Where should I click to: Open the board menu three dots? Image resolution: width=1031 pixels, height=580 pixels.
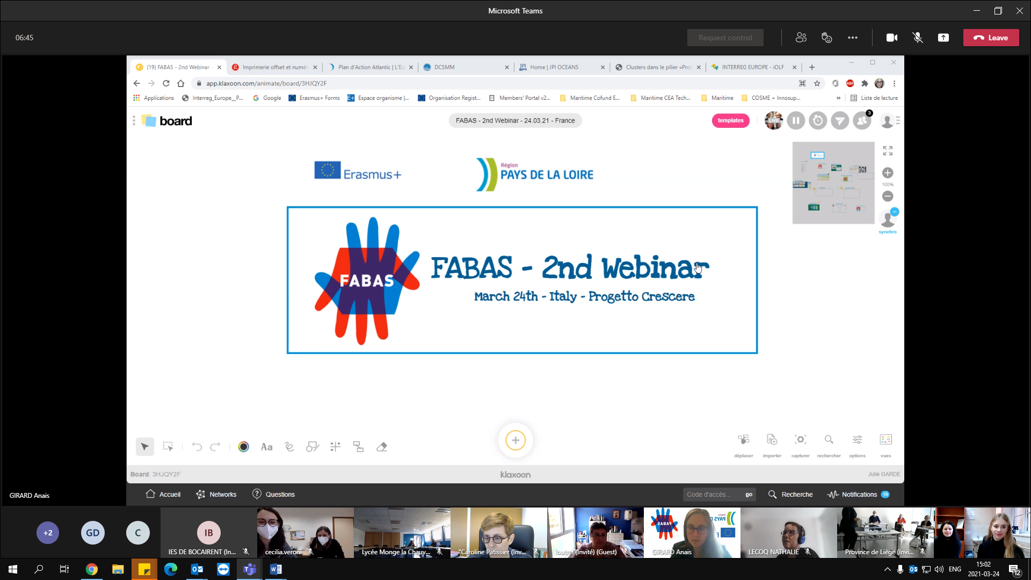[134, 121]
